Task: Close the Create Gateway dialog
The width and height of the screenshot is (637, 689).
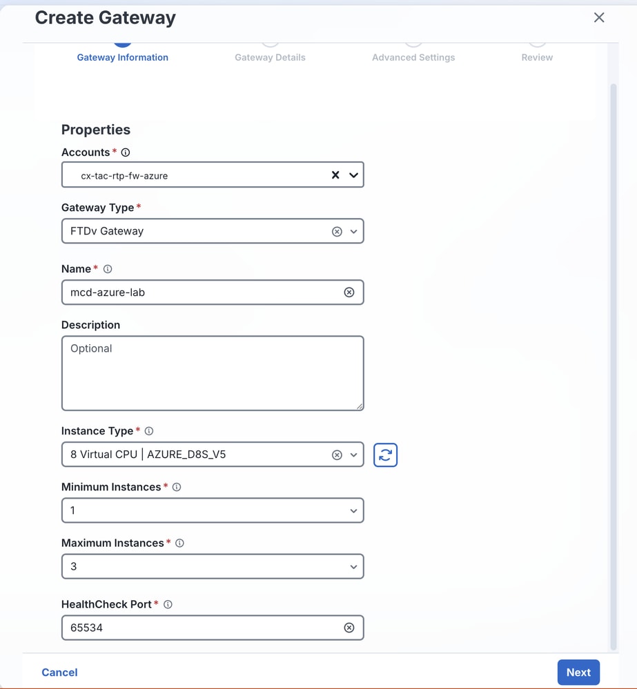Action: pos(599,17)
